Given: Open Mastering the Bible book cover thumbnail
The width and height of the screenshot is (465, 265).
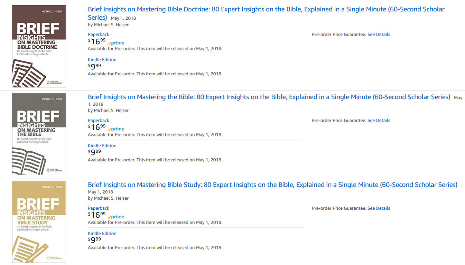Looking at the screenshot, I should tap(39, 134).
